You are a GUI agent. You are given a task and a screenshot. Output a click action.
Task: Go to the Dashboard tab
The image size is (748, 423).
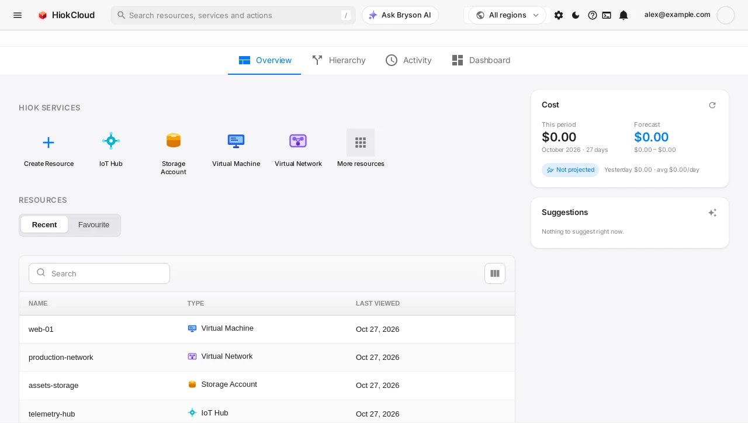click(x=481, y=60)
